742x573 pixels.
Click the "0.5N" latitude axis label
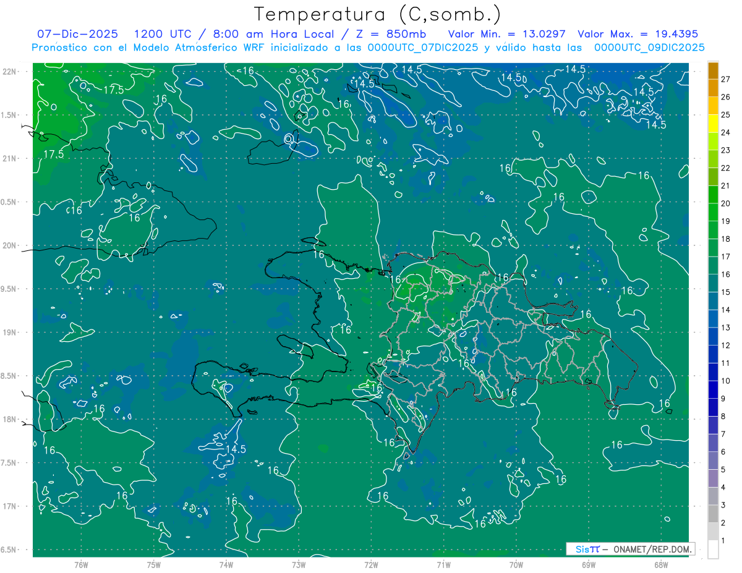[x=10, y=202]
